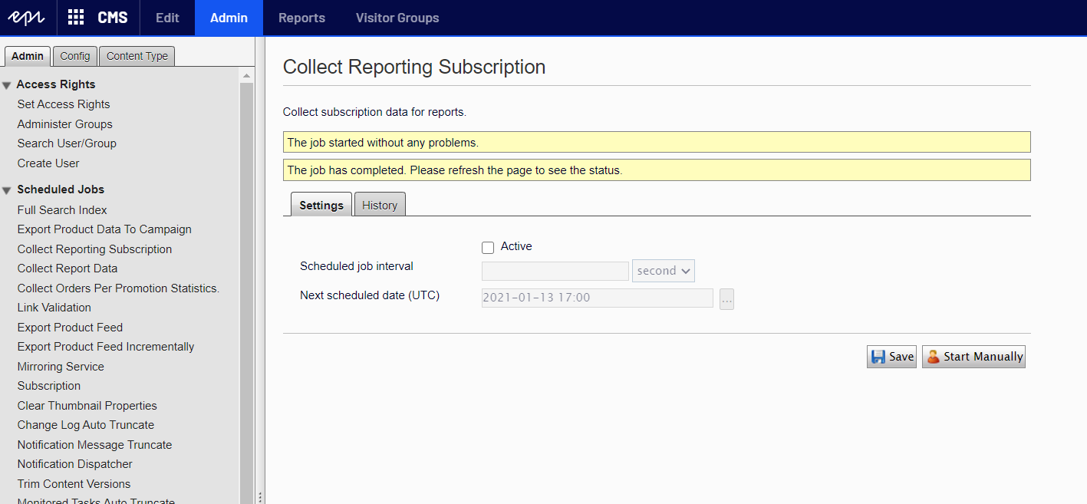This screenshot has height=504, width=1087.
Task: Click the sidebar scroll up arrow
Action: pyautogui.click(x=246, y=76)
